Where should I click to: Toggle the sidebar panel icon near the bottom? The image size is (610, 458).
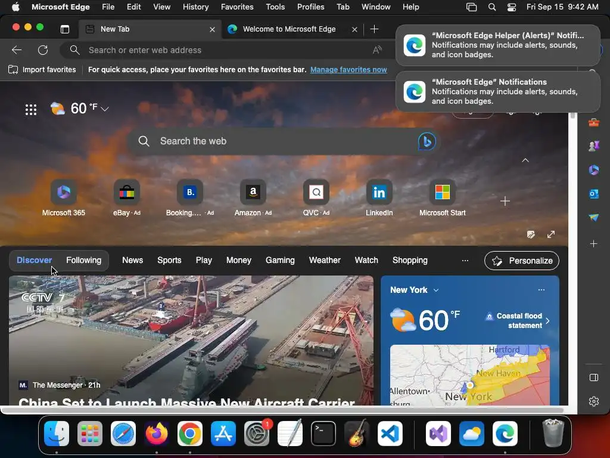click(594, 377)
